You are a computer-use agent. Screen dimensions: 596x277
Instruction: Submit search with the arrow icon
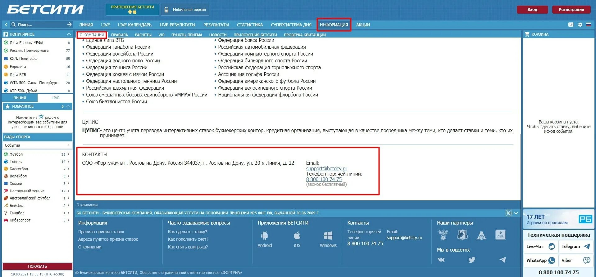click(69, 25)
